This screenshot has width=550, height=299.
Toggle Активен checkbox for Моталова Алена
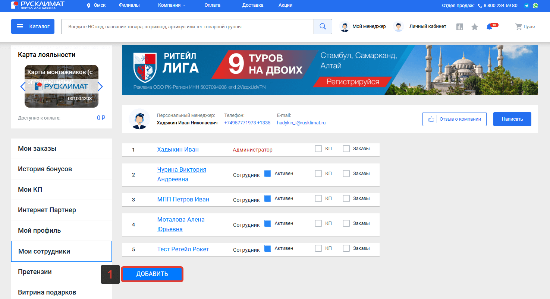point(268,223)
